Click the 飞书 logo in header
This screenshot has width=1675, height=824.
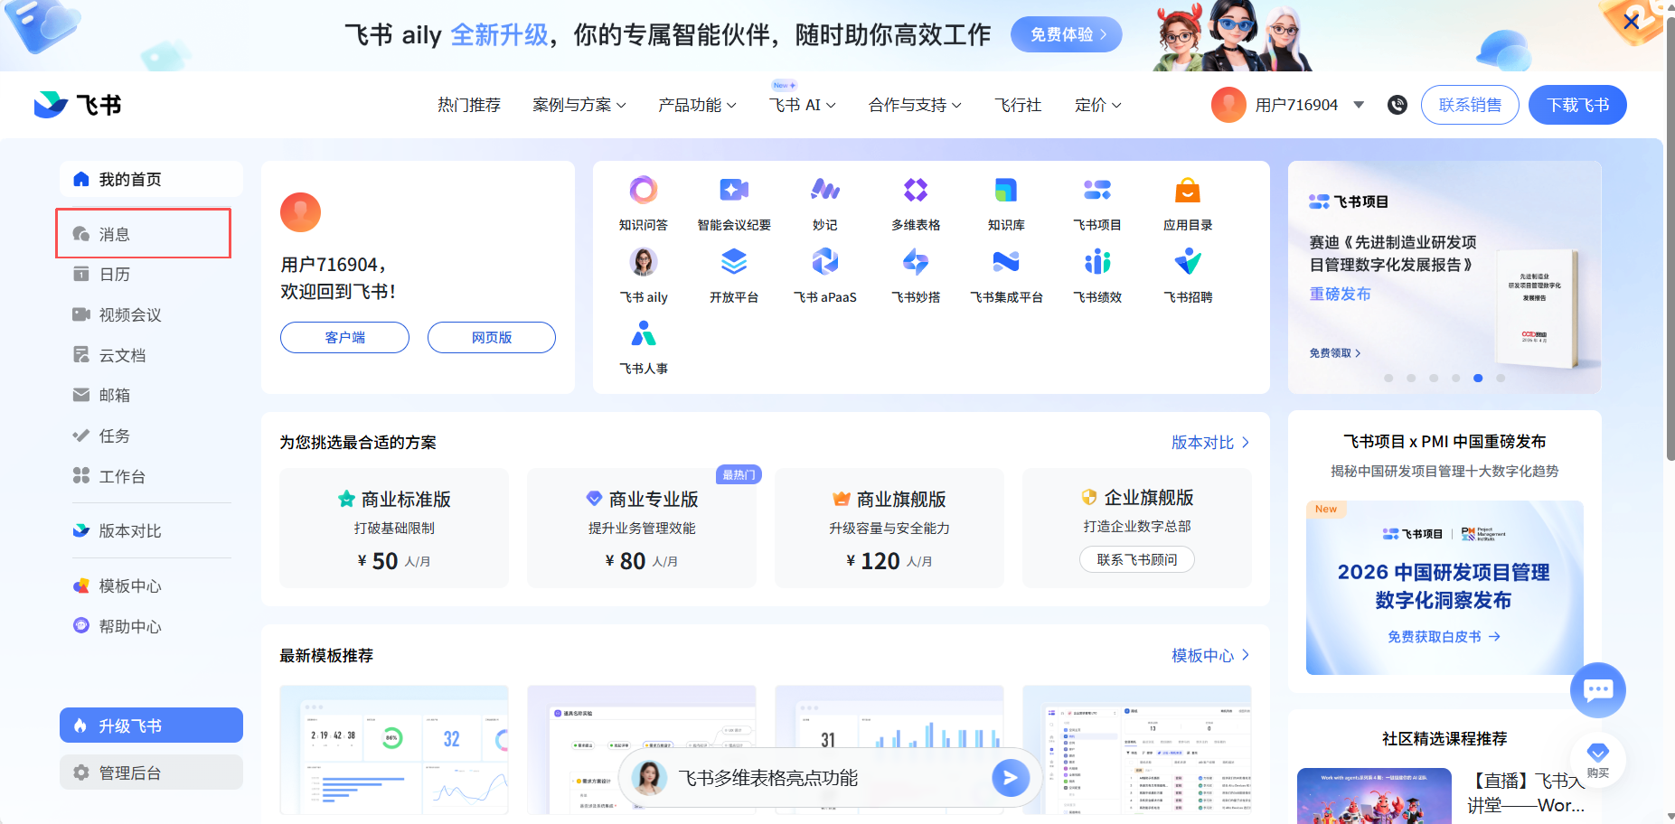[x=78, y=105]
